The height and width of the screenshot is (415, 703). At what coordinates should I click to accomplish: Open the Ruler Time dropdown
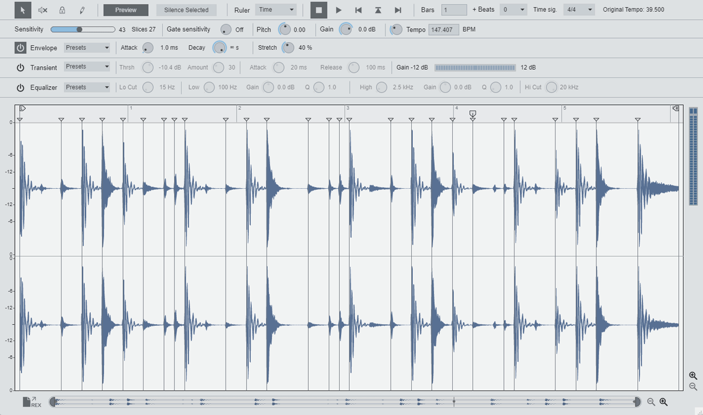tap(276, 10)
